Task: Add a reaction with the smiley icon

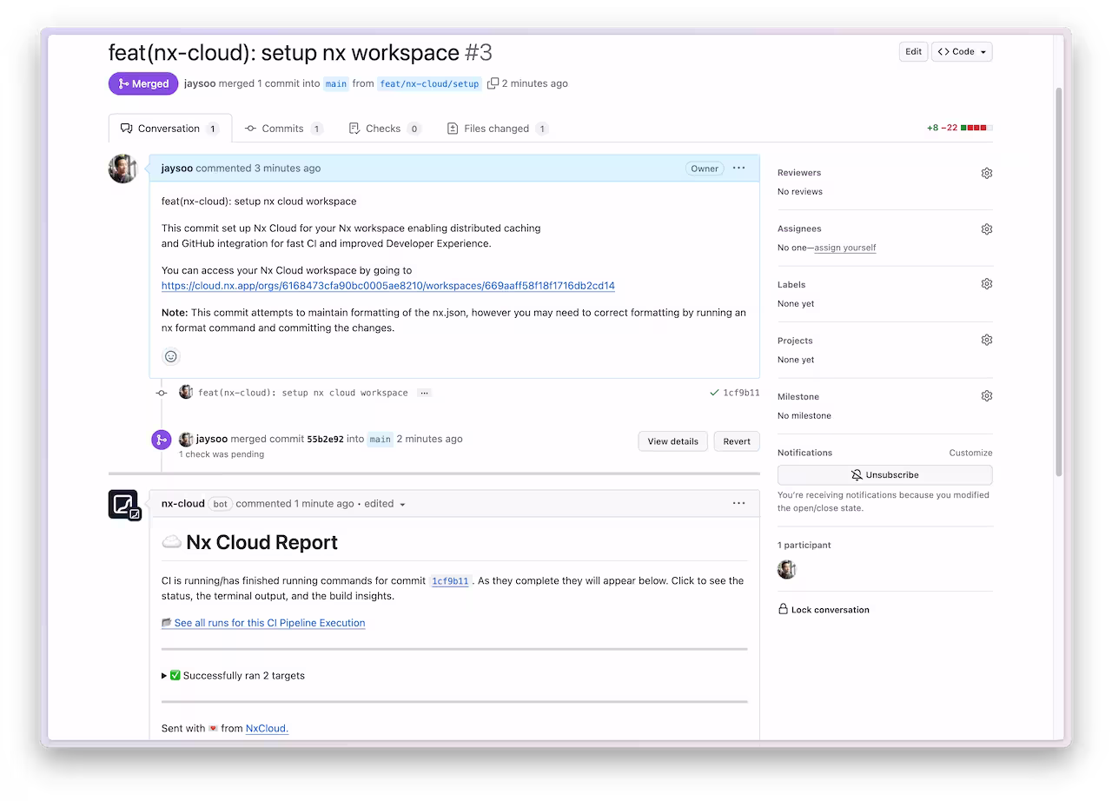Action: pos(171,356)
